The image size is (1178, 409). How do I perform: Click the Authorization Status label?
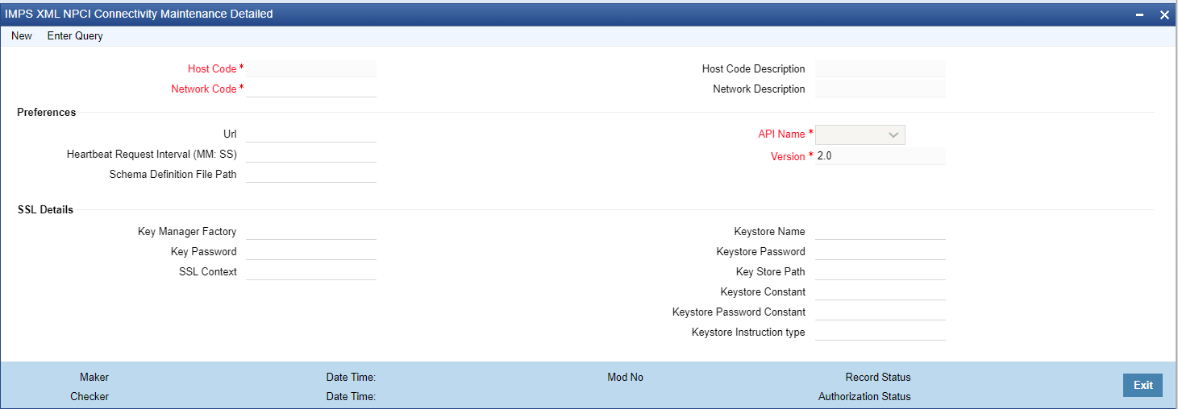click(864, 396)
